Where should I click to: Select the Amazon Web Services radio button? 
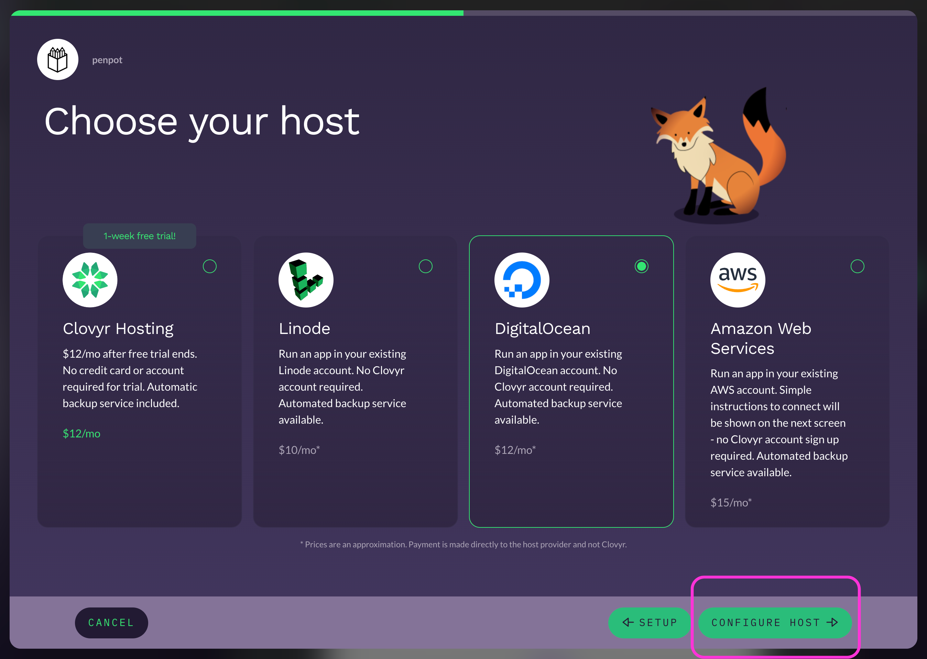click(858, 266)
